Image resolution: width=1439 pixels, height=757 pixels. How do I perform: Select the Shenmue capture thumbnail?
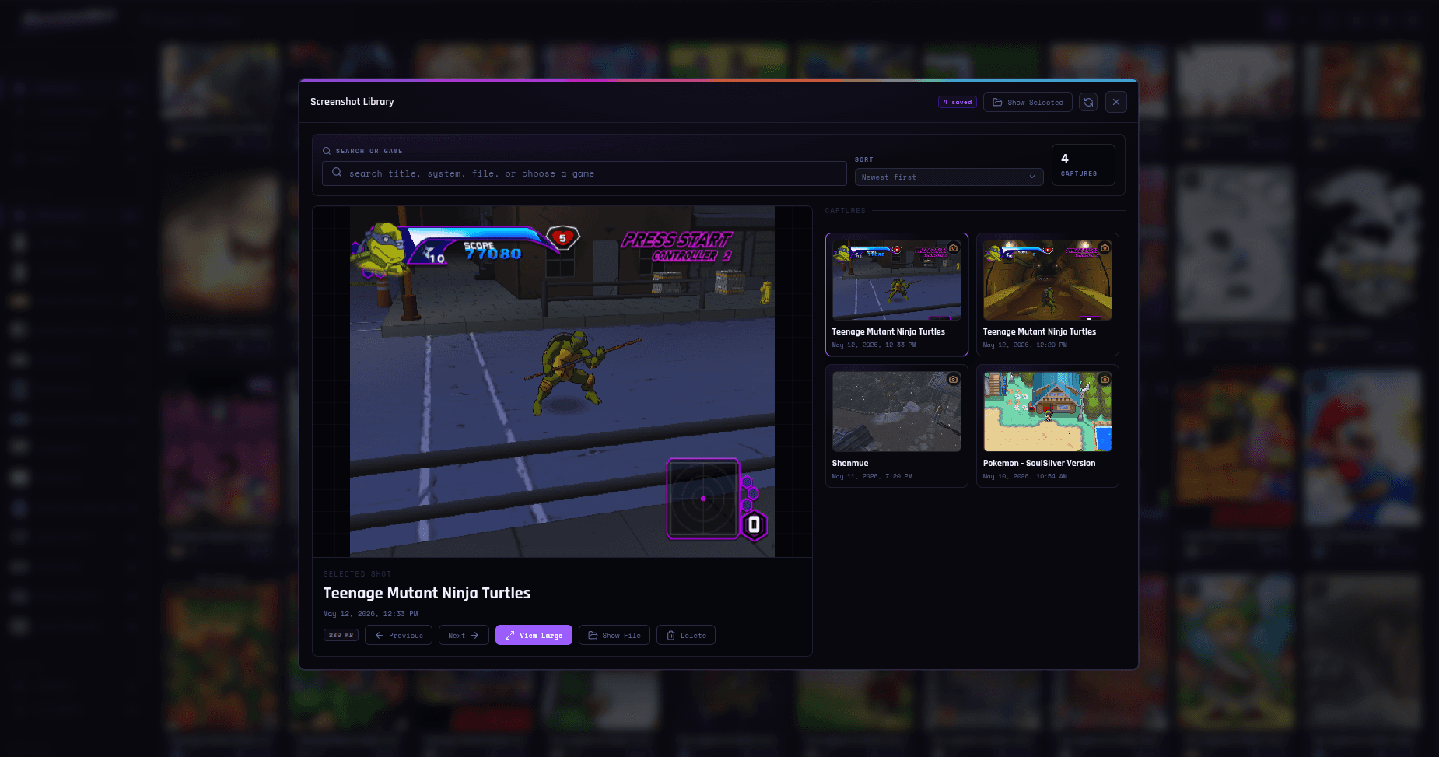pyautogui.click(x=897, y=412)
